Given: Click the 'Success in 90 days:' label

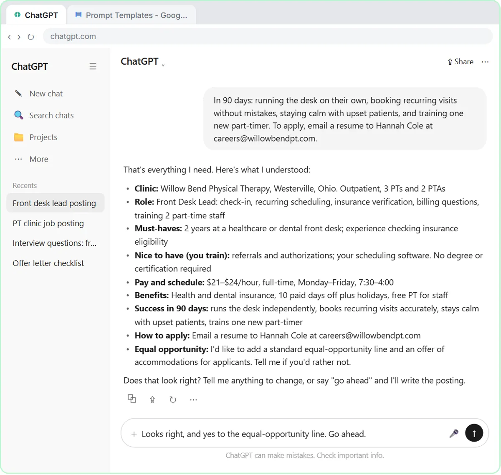Looking at the screenshot, I should pyautogui.click(x=171, y=309).
